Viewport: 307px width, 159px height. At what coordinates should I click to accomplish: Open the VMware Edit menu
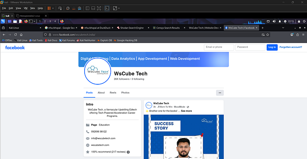coord(11,8)
